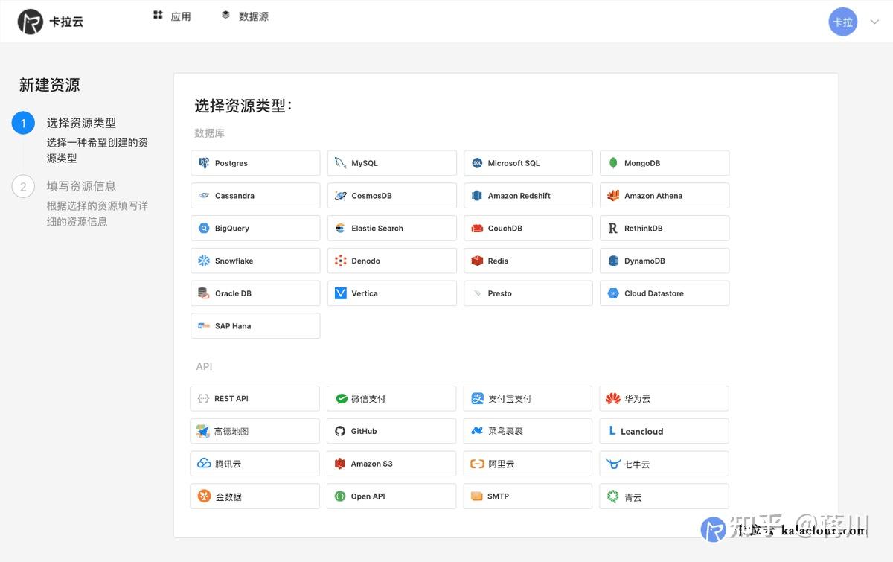
Task: Click the 卡拉云 logo to go home
Action: coord(50,22)
